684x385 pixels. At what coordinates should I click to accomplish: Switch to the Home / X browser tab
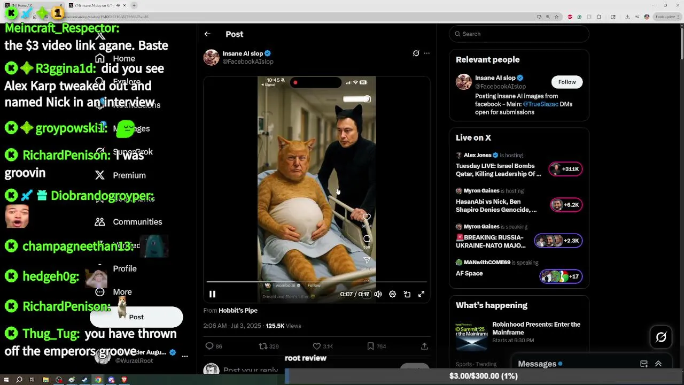[x=35, y=5]
